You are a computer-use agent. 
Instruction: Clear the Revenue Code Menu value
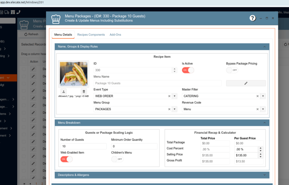click(257, 109)
